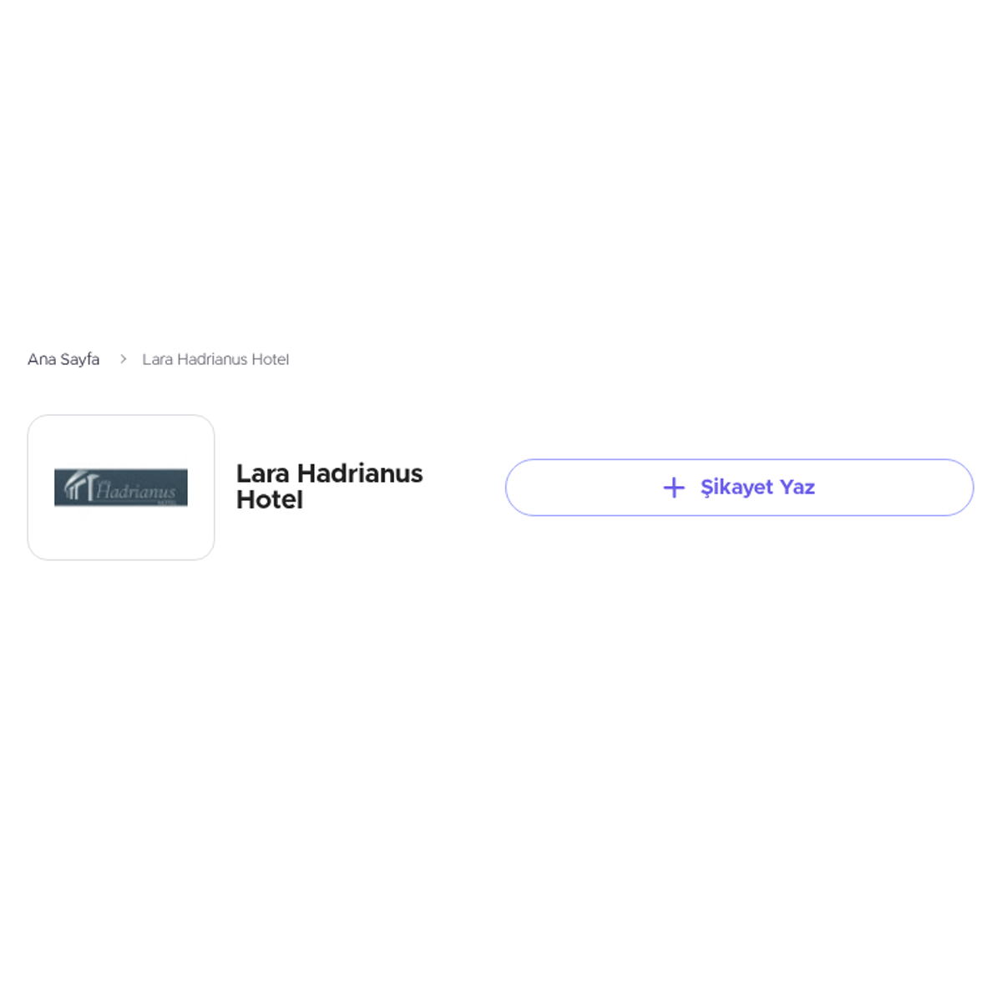Go to Ana Sayfa breadcrumb link

click(63, 359)
